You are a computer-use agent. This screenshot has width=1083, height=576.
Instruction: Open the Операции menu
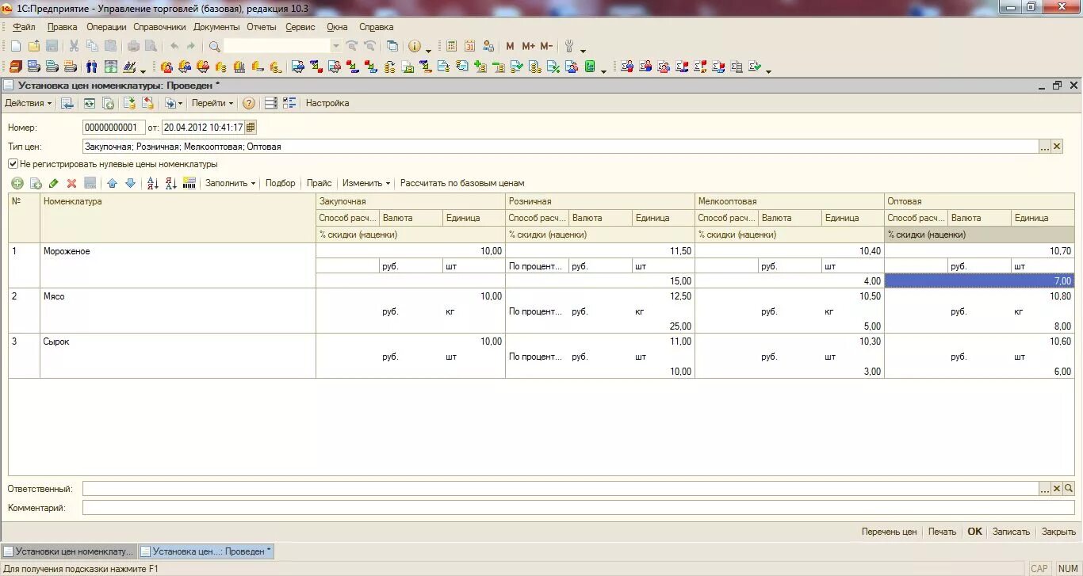(x=106, y=27)
